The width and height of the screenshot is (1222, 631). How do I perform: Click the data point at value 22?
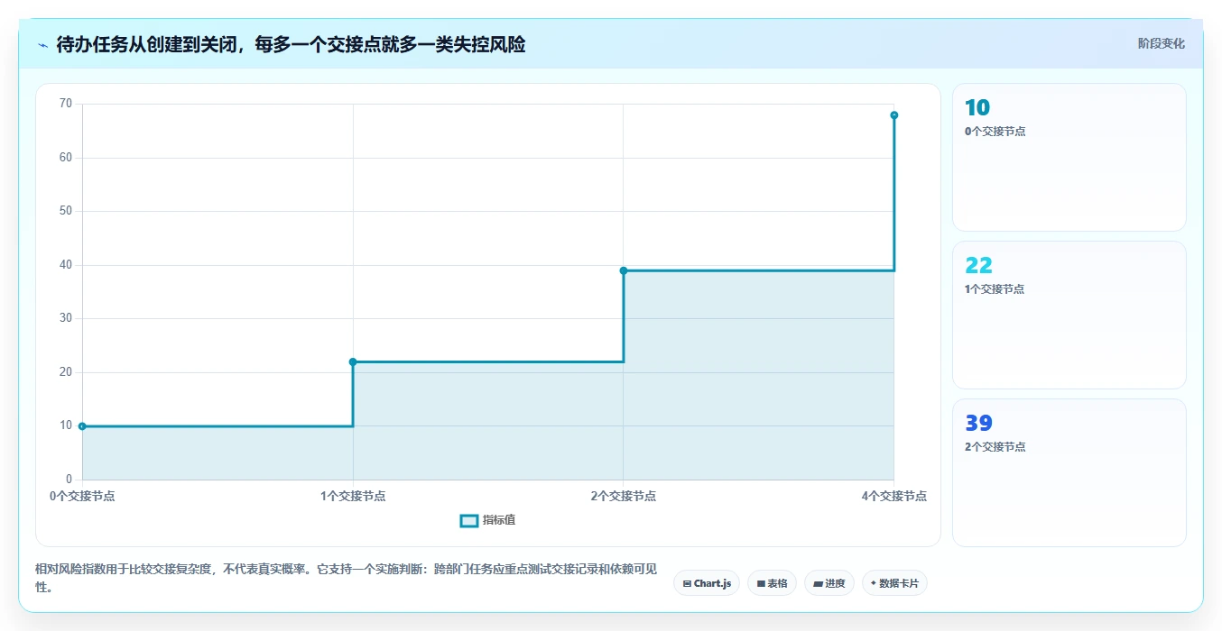pos(353,362)
